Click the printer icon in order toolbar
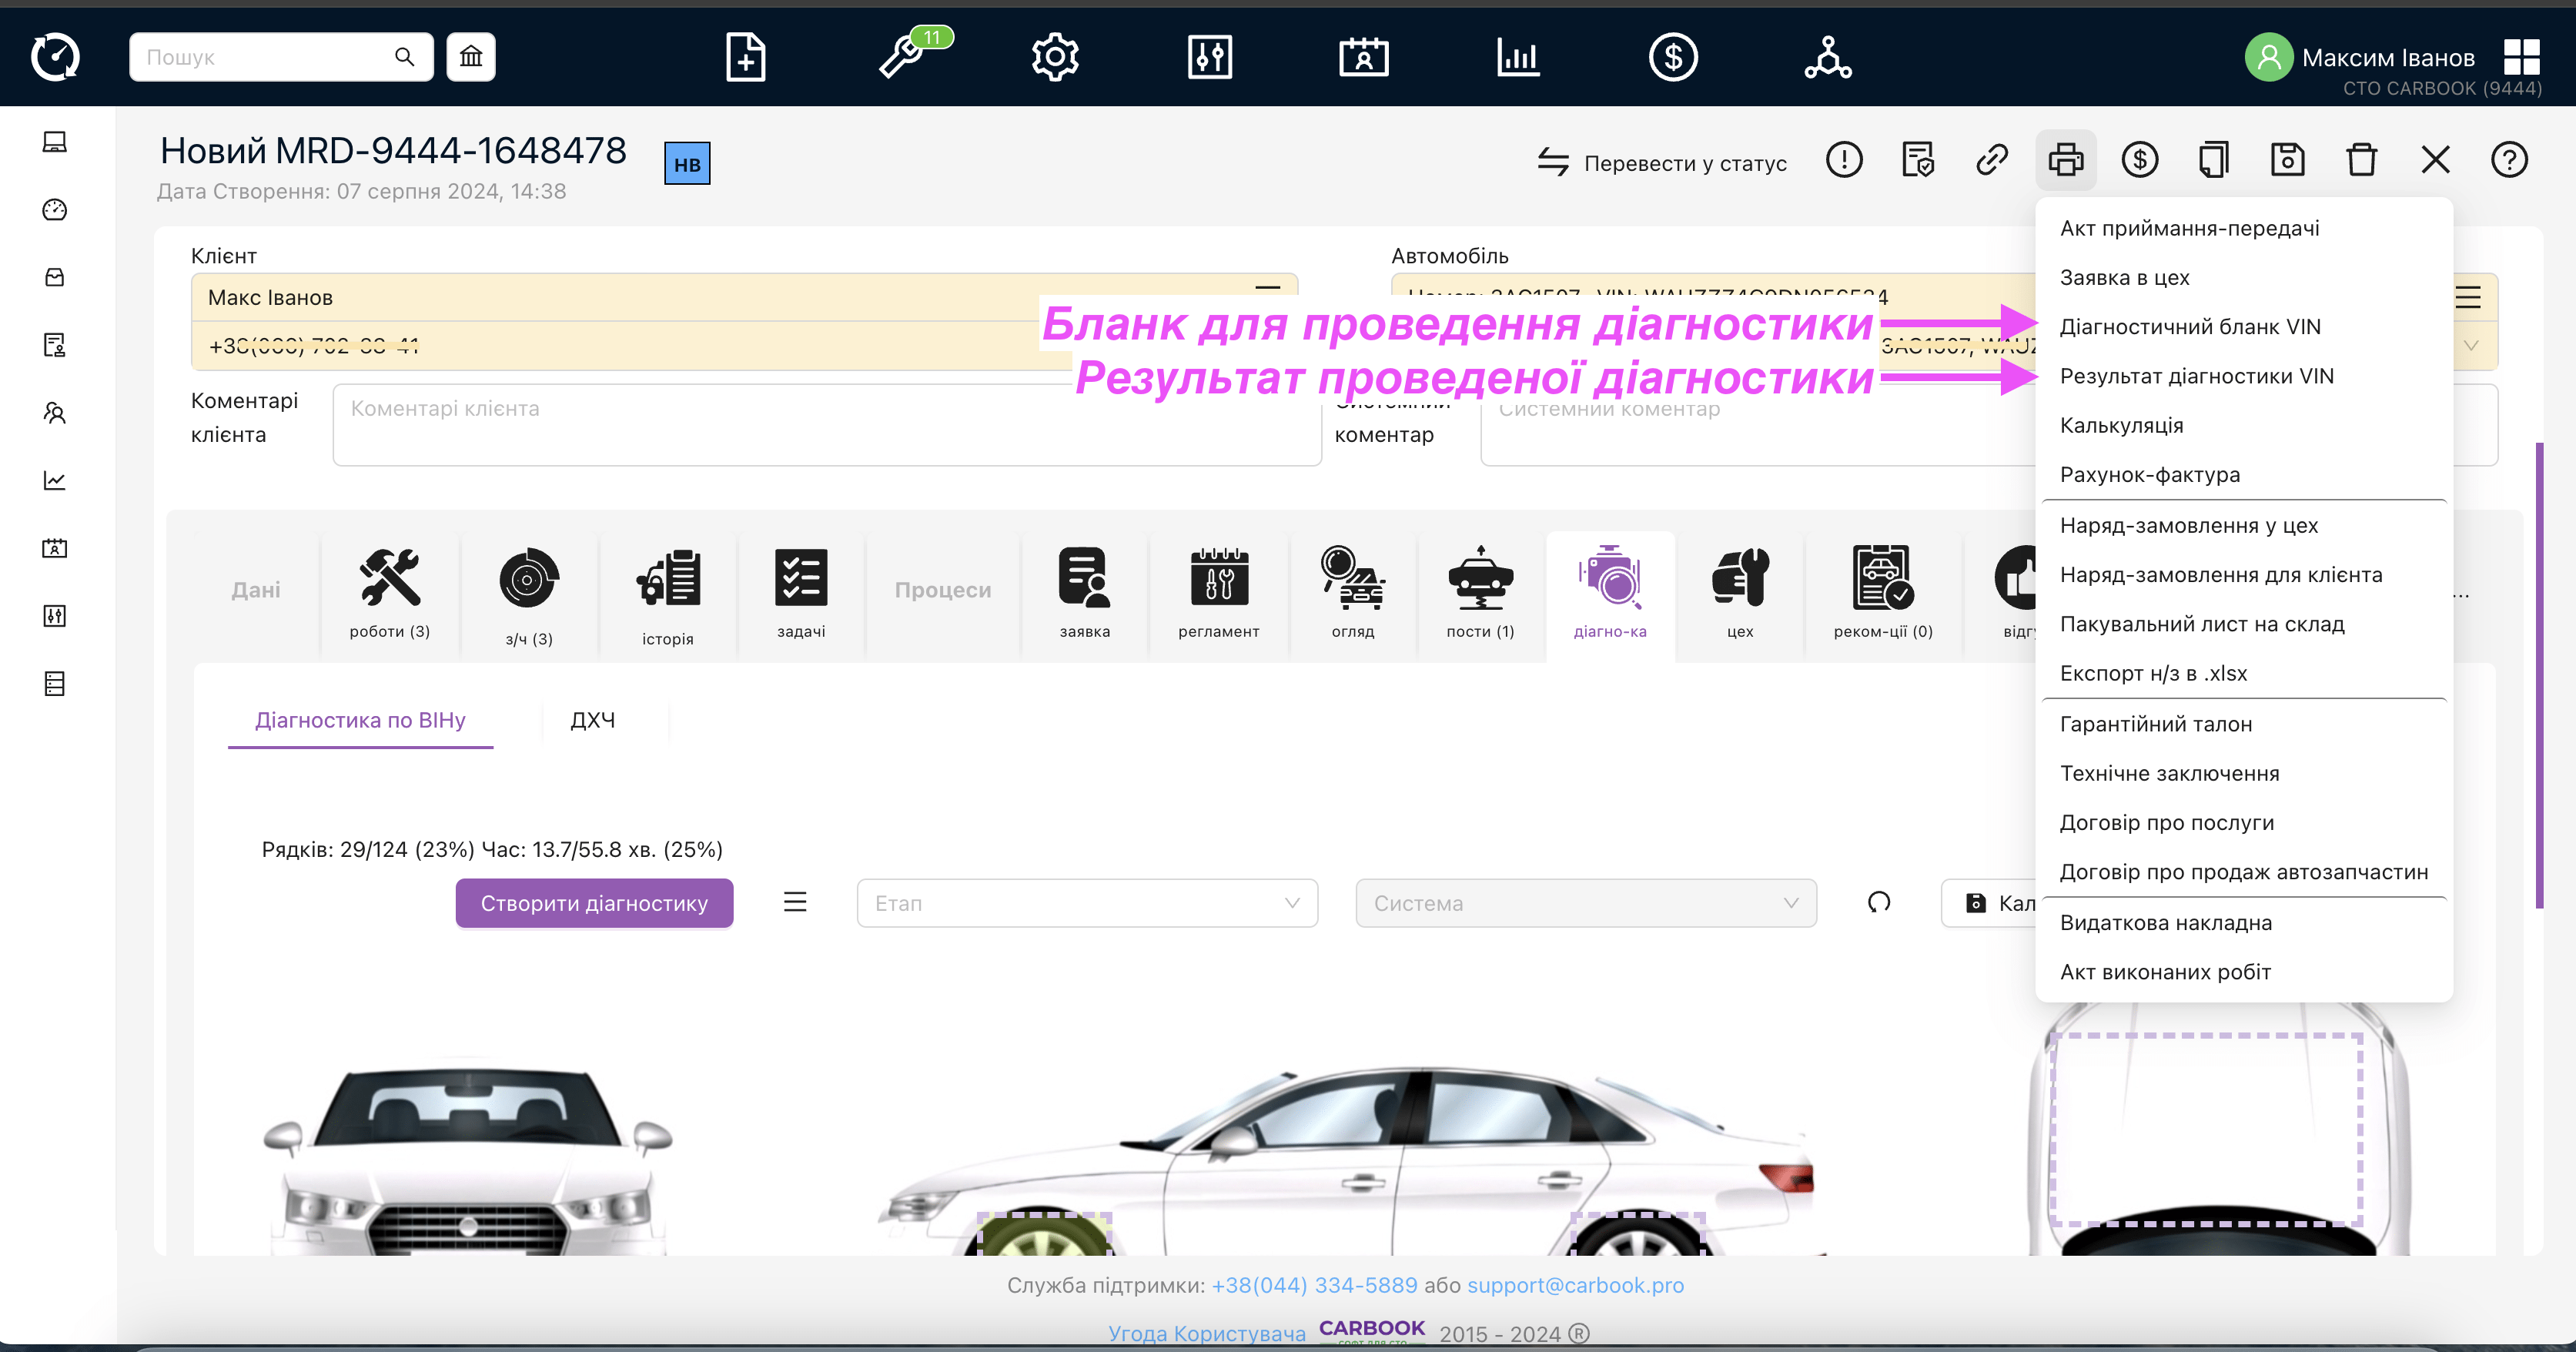Image resolution: width=2576 pixels, height=1352 pixels. click(2065, 160)
